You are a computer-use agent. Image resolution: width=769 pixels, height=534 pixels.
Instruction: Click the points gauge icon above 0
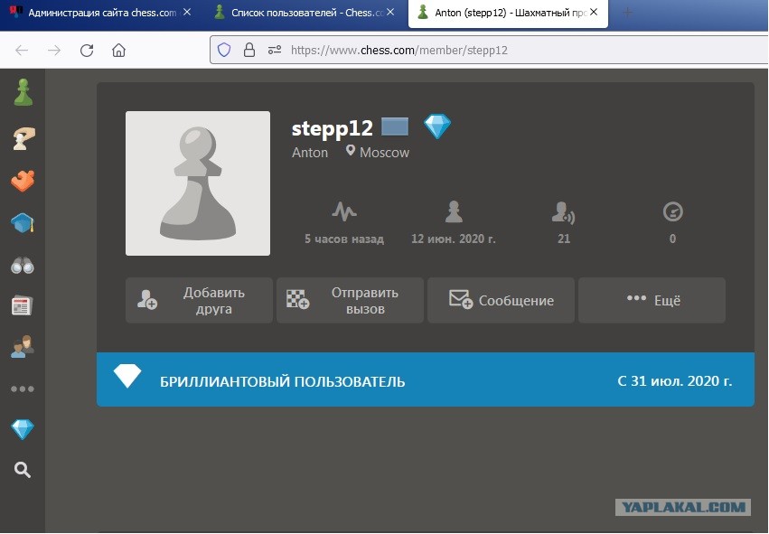click(x=673, y=211)
